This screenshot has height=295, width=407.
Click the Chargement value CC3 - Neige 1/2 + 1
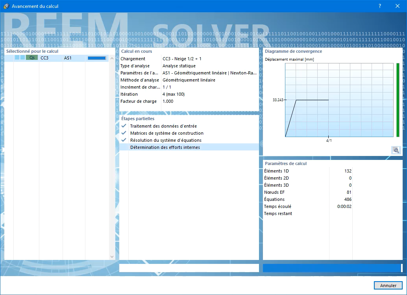coord(182,59)
